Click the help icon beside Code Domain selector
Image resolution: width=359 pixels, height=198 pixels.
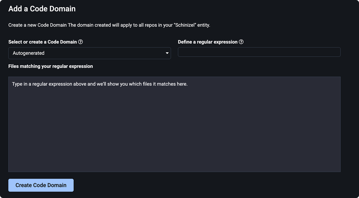(80, 42)
